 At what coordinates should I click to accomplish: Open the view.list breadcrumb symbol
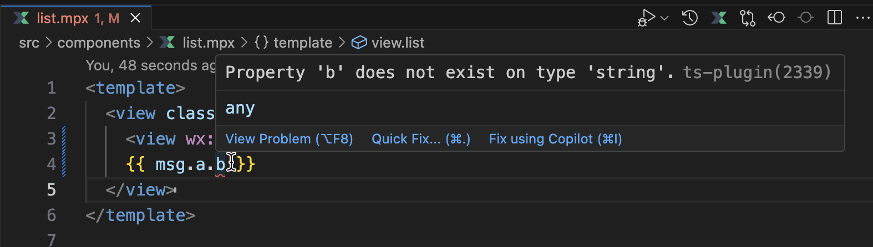tap(388, 43)
